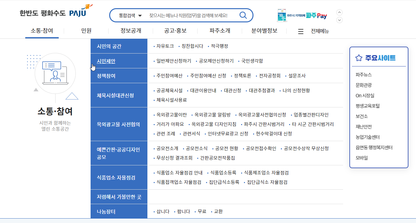The image size is (416, 223).
Task: Open the 파주시 간판시범거리 link
Action: 264,124
